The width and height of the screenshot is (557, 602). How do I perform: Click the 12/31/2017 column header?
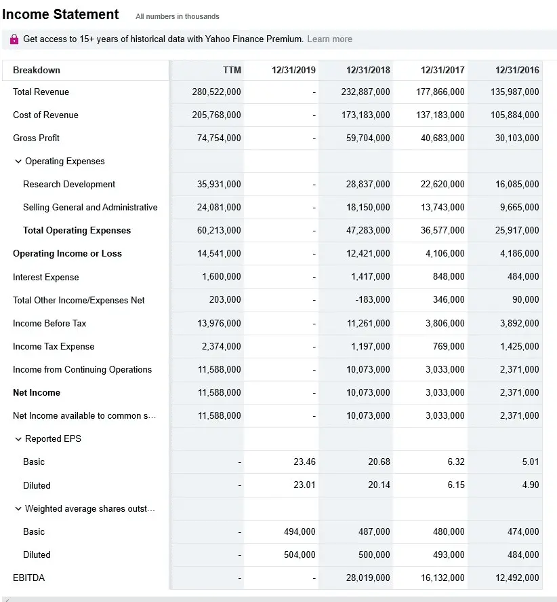pyautogui.click(x=442, y=70)
